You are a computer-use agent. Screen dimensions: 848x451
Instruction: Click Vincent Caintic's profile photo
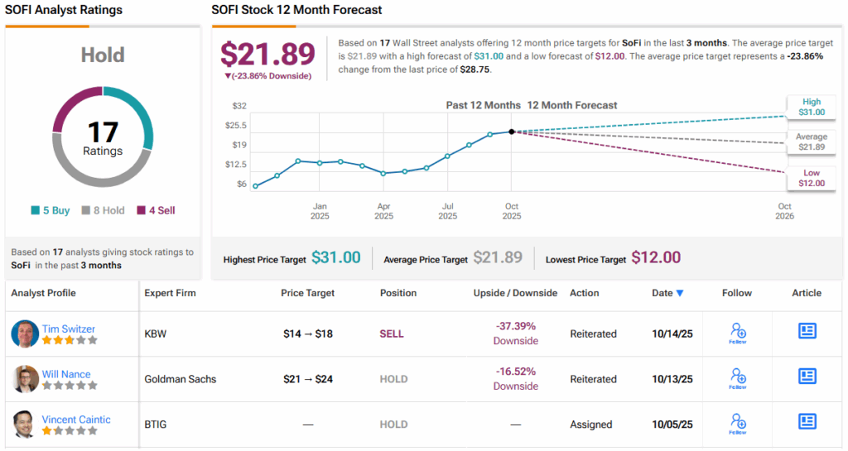(26, 424)
